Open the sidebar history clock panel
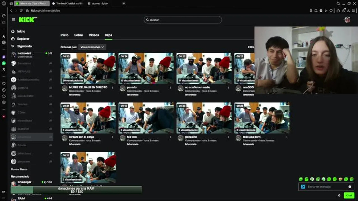The image size is (358, 201). click(x=4, y=90)
